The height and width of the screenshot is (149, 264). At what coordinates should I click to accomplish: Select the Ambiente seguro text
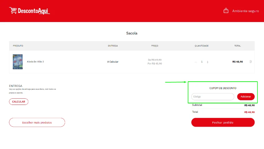(x=245, y=11)
